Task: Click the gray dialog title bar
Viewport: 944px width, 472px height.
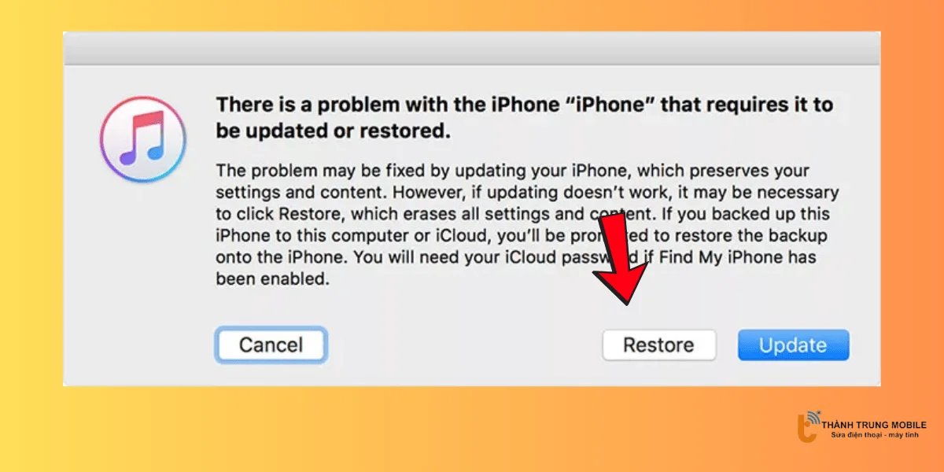Action: tap(472, 48)
